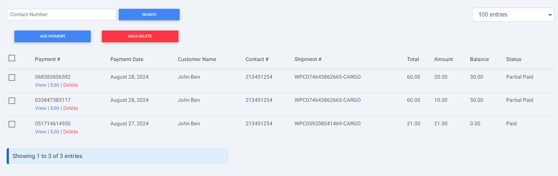Tick checkbox for payment 068383856592
The image size is (558, 176).
12,78
